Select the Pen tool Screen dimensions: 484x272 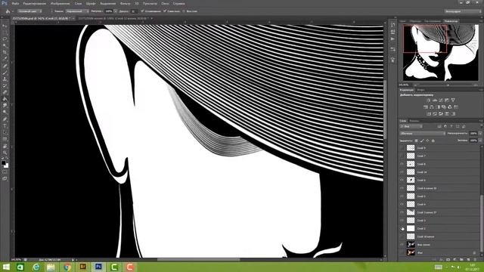pyautogui.click(x=5, y=119)
